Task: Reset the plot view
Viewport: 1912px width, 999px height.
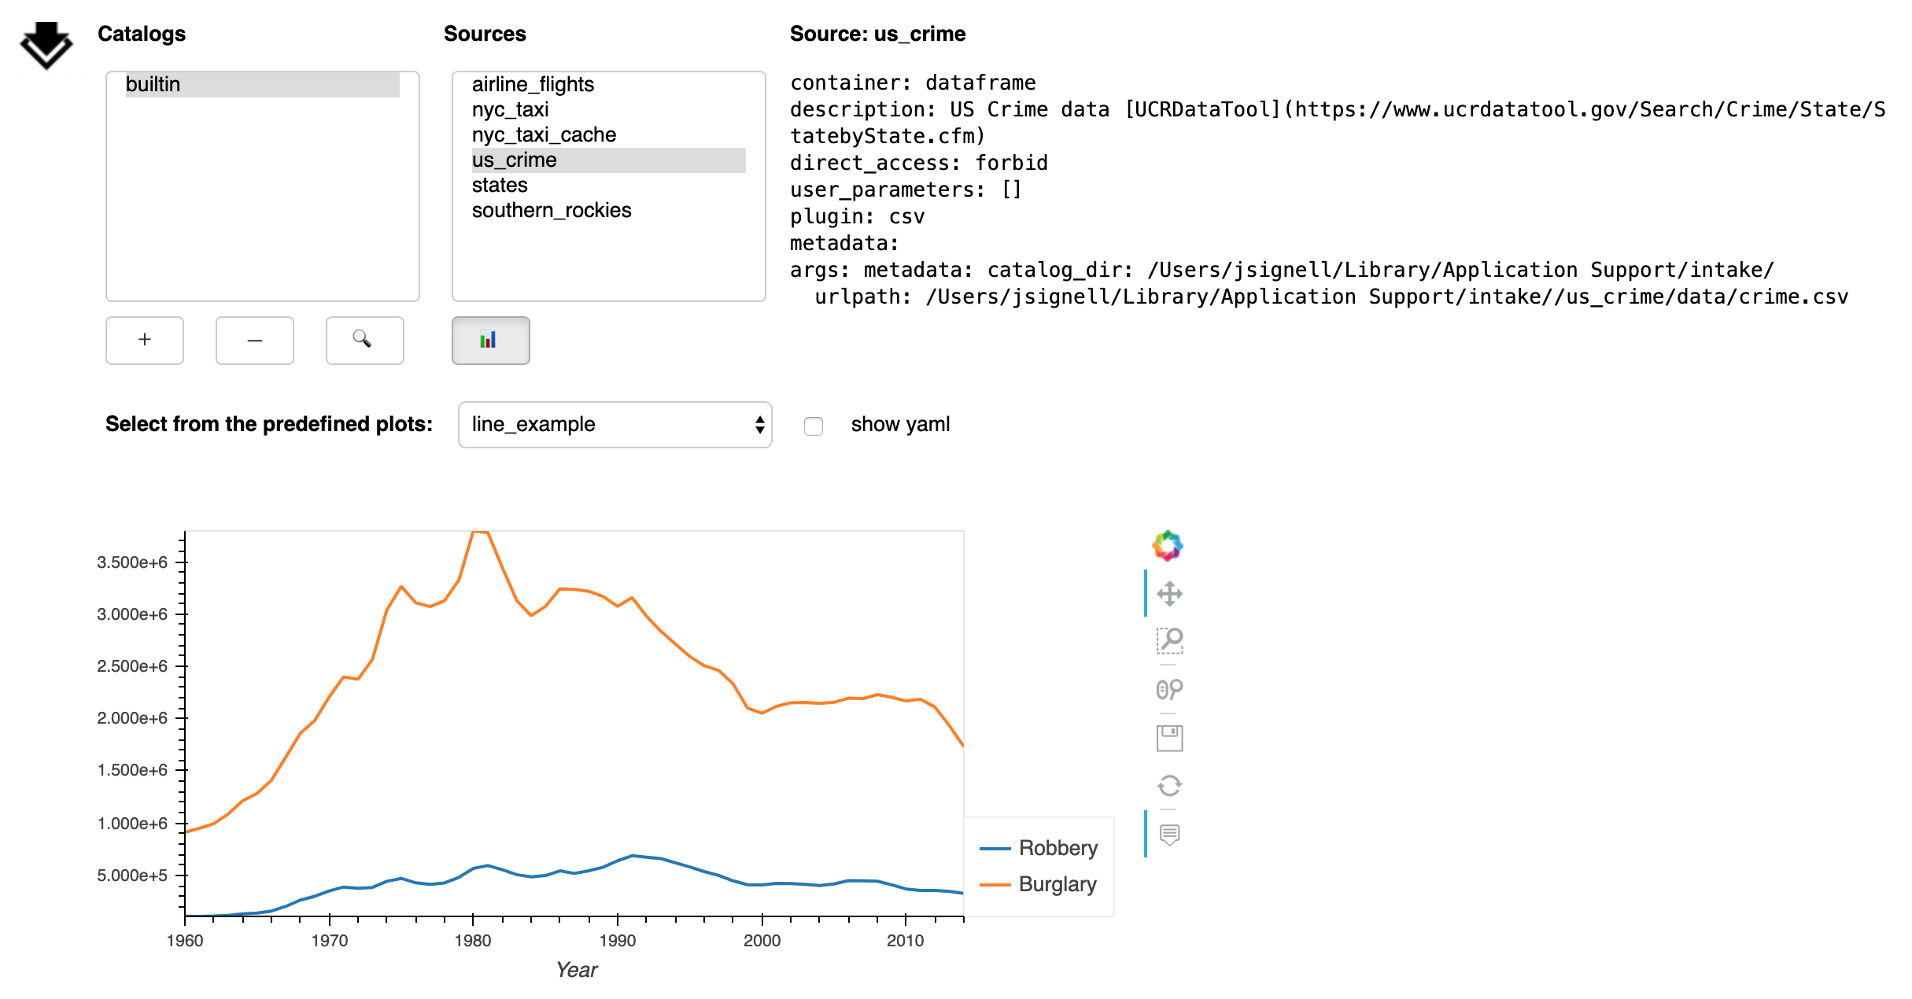Action: [1169, 785]
